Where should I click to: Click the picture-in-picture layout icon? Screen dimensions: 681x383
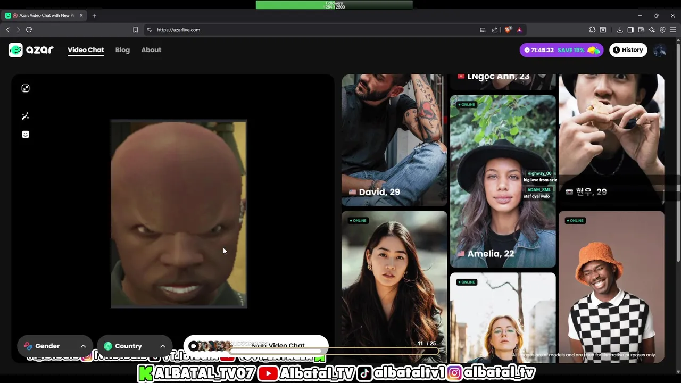tap(26, 88)
